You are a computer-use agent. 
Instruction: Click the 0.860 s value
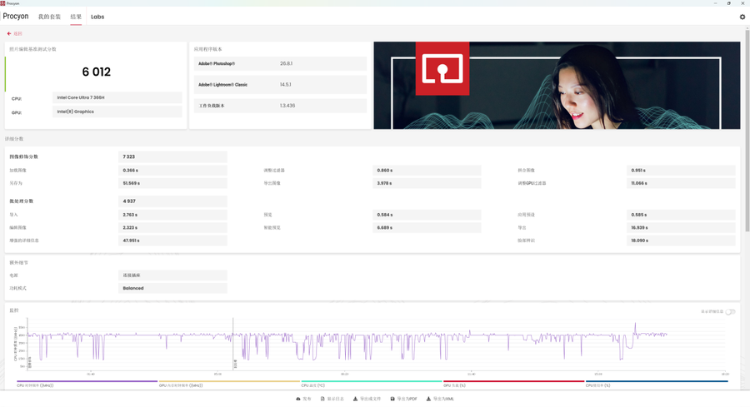click(x=427, y=170)
